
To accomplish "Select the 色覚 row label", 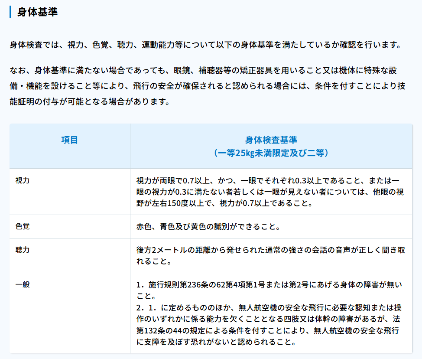I will 23,227.
